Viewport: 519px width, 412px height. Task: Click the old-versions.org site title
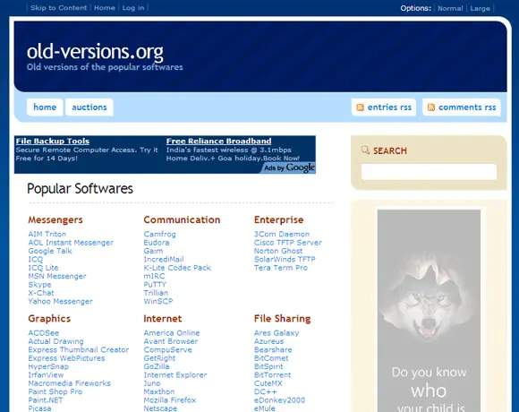point(95,51)
